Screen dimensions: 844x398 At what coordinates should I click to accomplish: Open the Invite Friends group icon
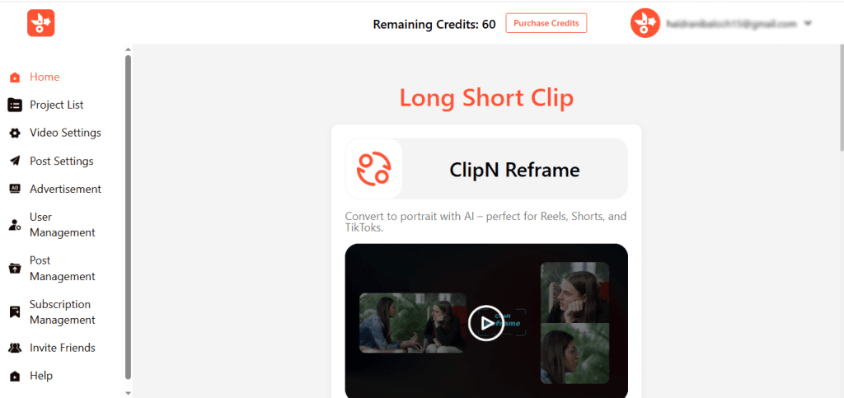pyautogui.click(x=15, y=348)
